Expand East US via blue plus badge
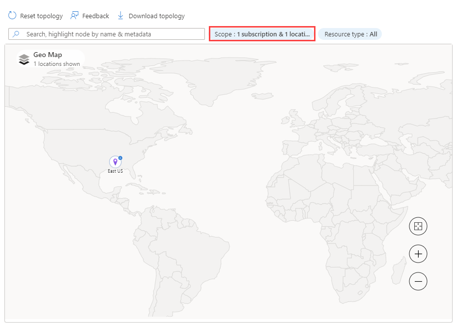This screenshot has height=328, width=458. (120, 158)
